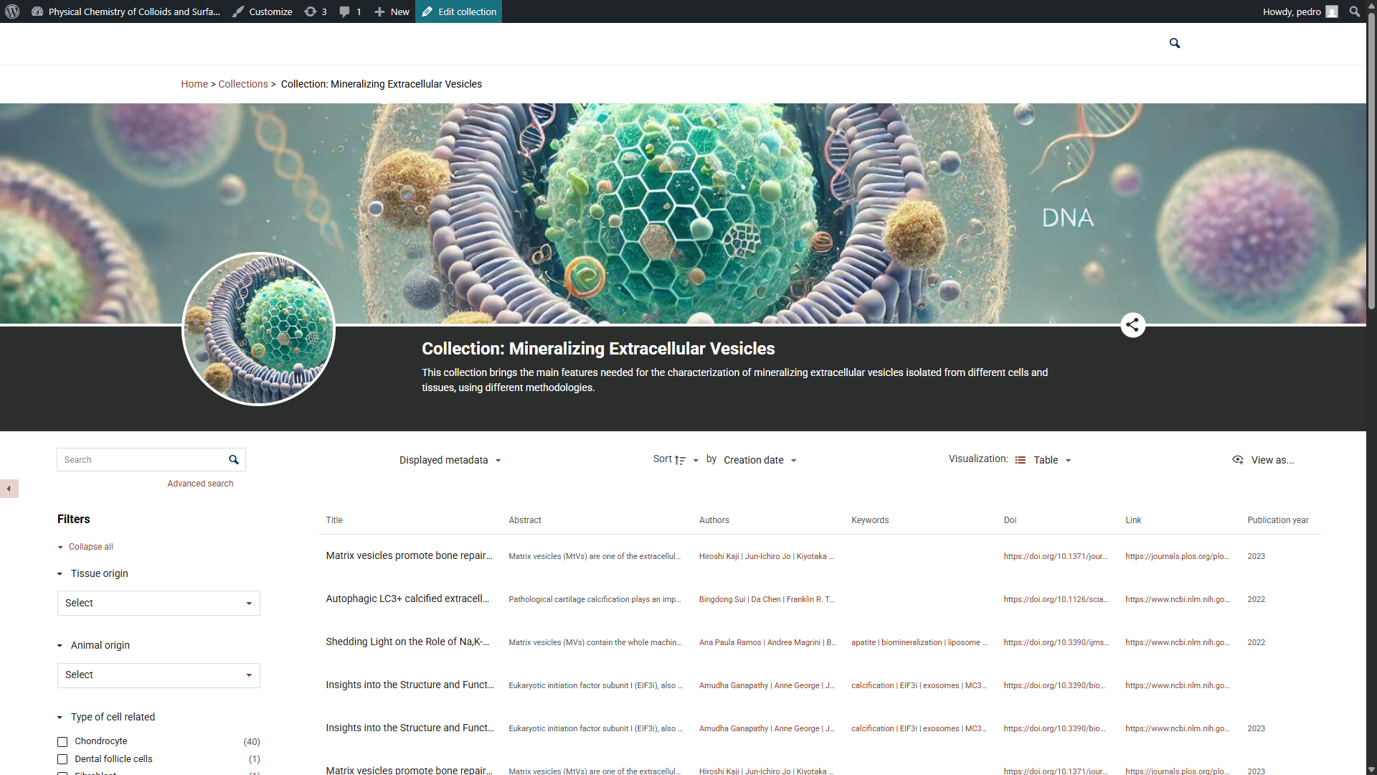
Task: Hide the filters panel with left arrow
Action: pyautogui.click(x=9, y=489)
